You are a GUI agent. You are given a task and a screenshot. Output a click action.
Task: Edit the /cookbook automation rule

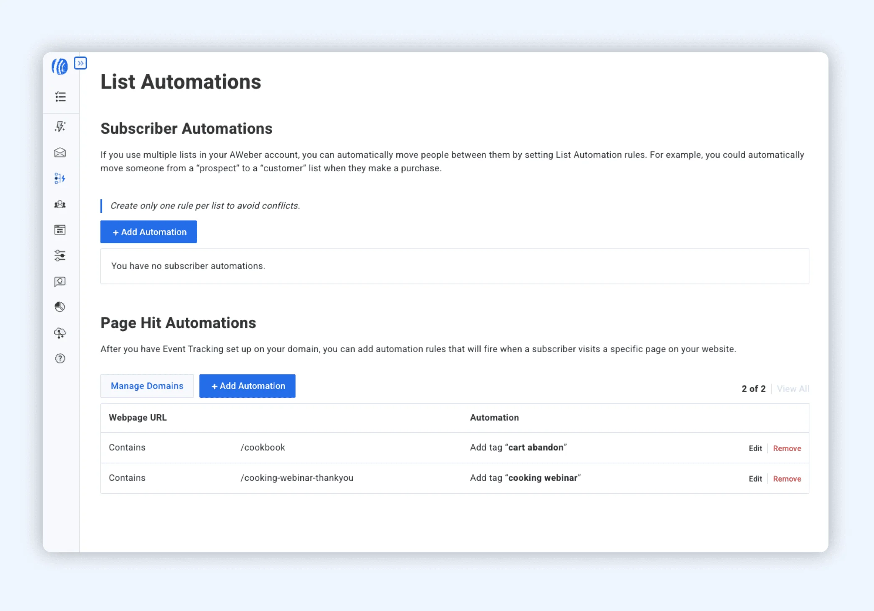click(755, 449)
